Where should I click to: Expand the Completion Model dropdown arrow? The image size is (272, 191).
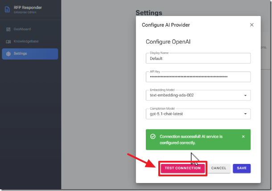pyautogui.click(x=245, y=114)
